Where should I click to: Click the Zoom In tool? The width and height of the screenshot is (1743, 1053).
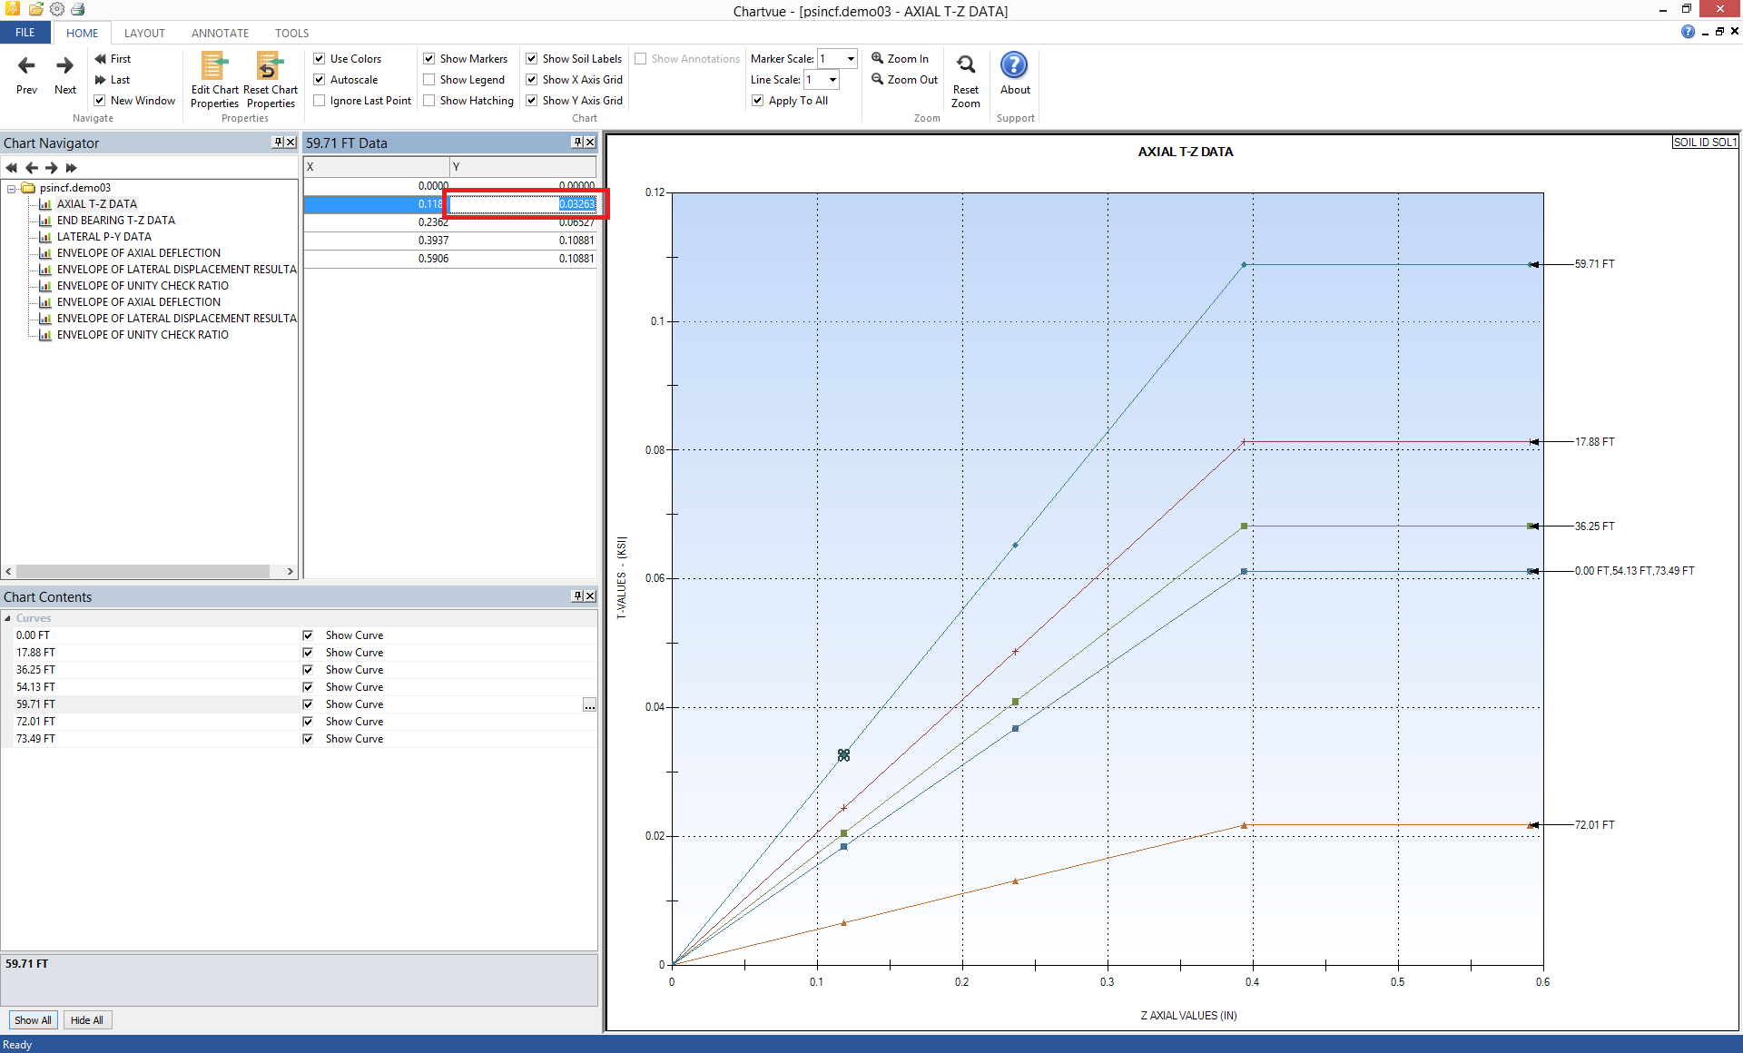(900, 58)
